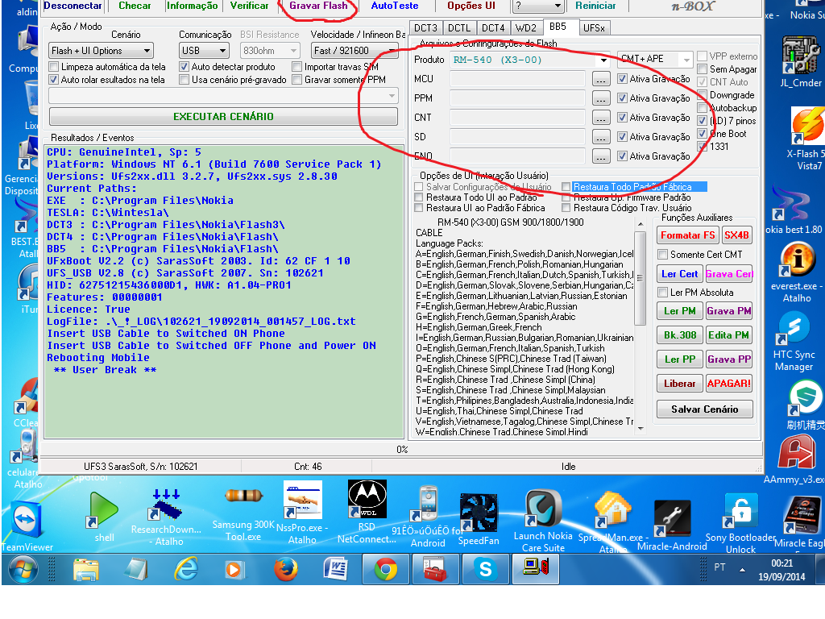
Task: Browse for PPM file with ... button
Action: 601,98
